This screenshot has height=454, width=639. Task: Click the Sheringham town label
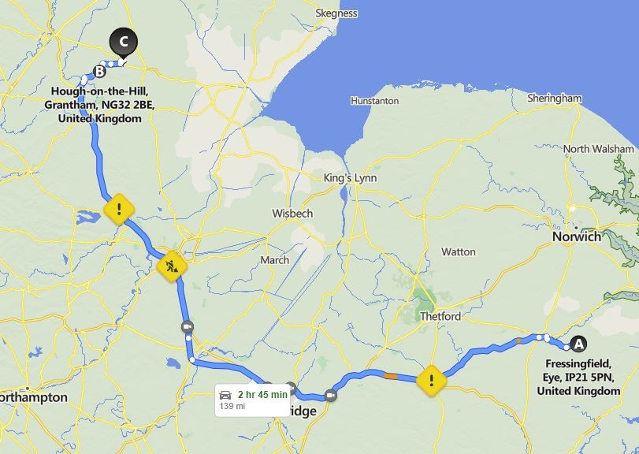coord(555,99)
